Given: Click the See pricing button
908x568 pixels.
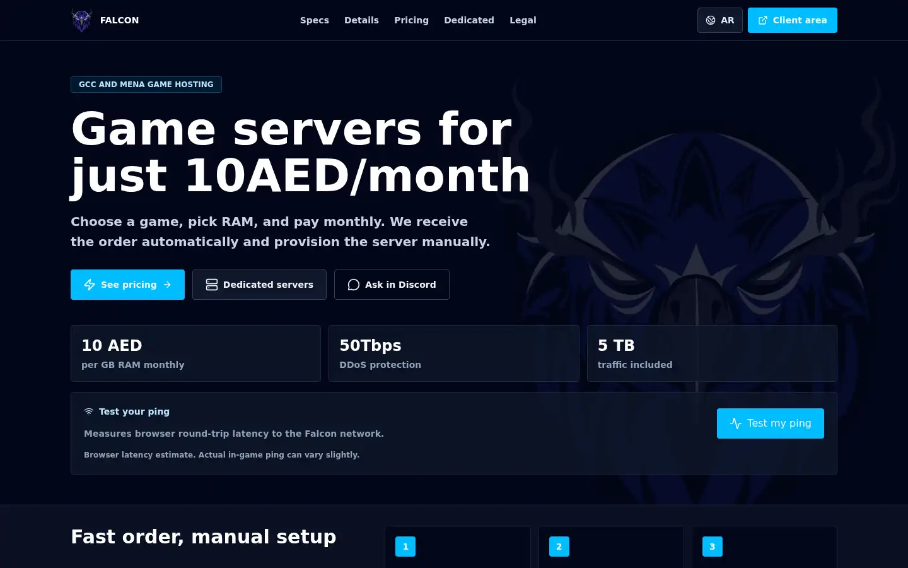Looking at the screenshot, I should (127, 285).
